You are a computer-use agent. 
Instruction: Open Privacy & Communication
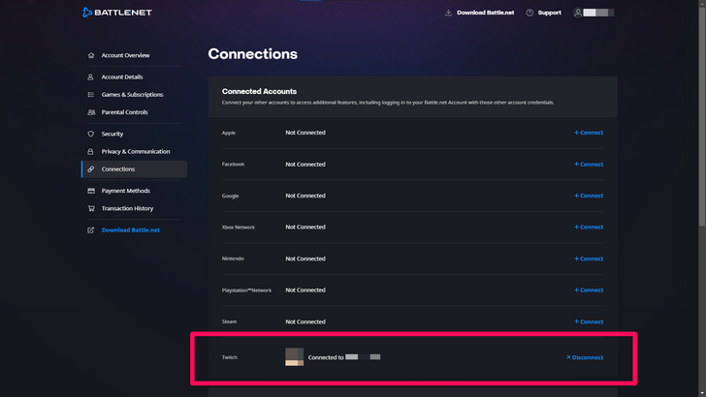[x=136, y=151]
